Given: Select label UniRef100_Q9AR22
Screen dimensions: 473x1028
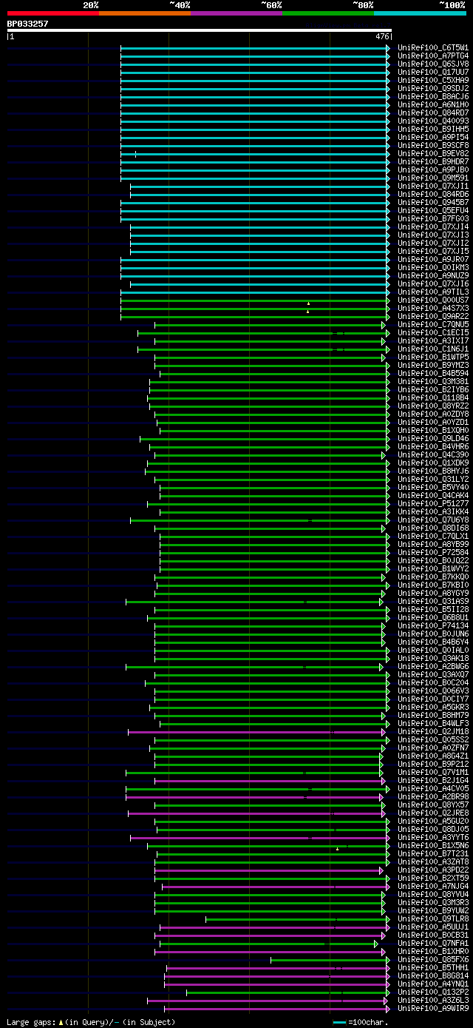Looking at the screenshot, I should [x=433, y=316].
